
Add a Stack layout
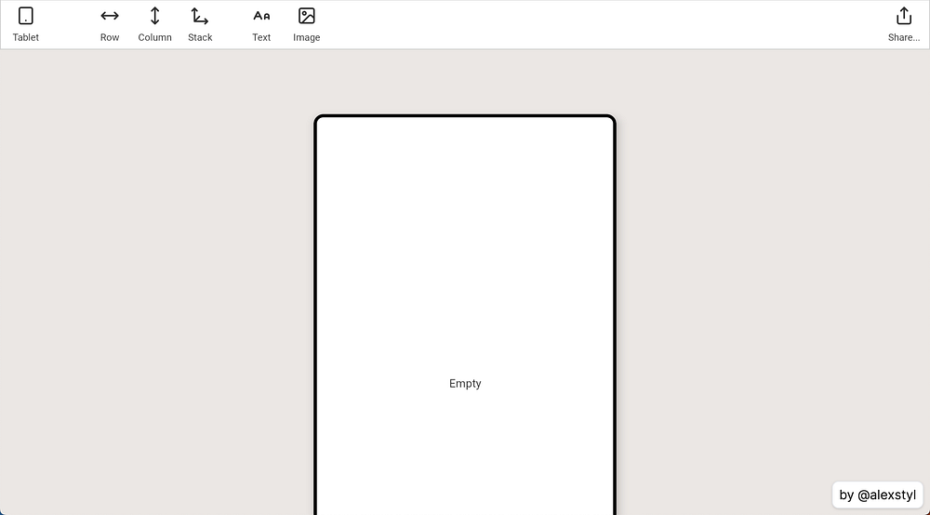point(200,24)
